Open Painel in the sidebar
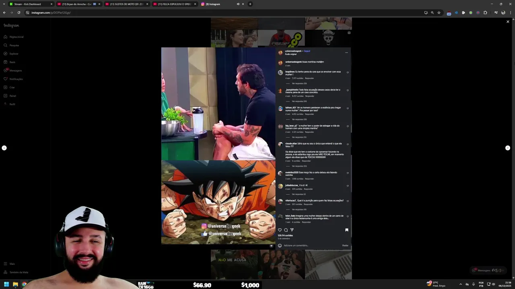Screen dimensions: 515x289 [10, 96]
